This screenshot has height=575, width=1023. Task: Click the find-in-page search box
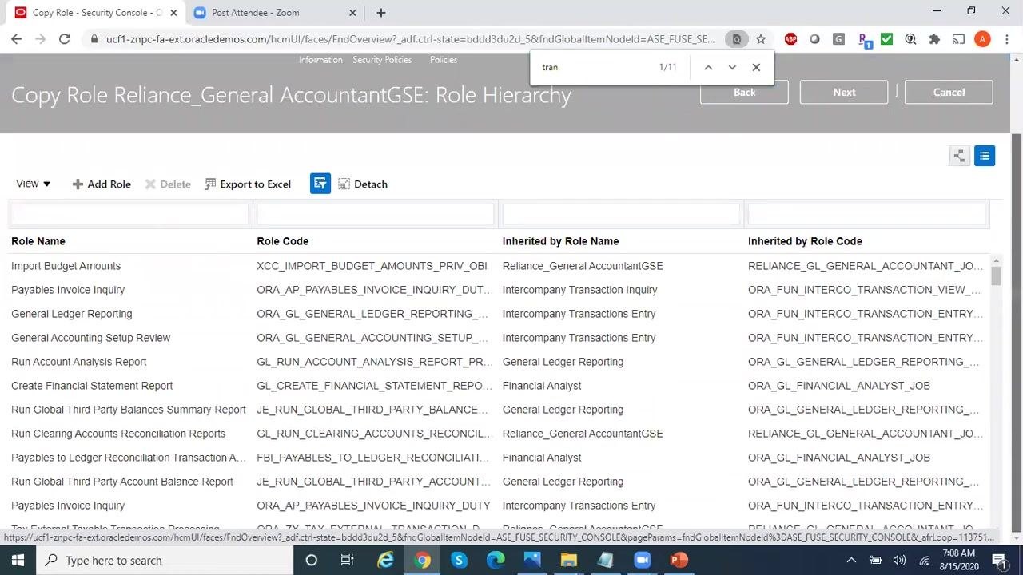tap(595, 67)
